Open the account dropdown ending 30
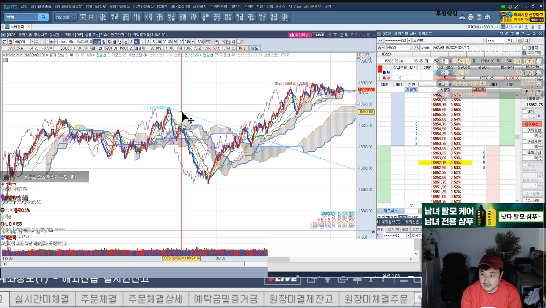This screenshot has width=546, height=308. point(408,236)
